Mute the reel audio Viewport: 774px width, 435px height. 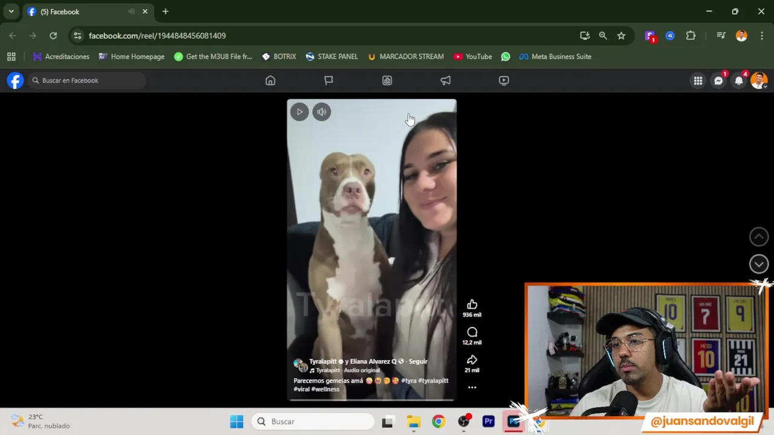pyautogui.click(x=322, y=112)
